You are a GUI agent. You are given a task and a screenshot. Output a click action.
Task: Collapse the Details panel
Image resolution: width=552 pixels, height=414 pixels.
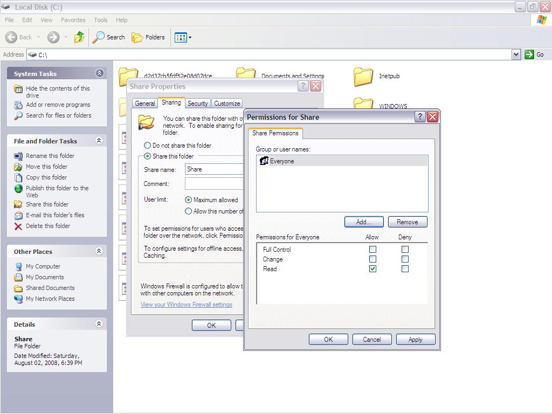[x=99, y=324]
